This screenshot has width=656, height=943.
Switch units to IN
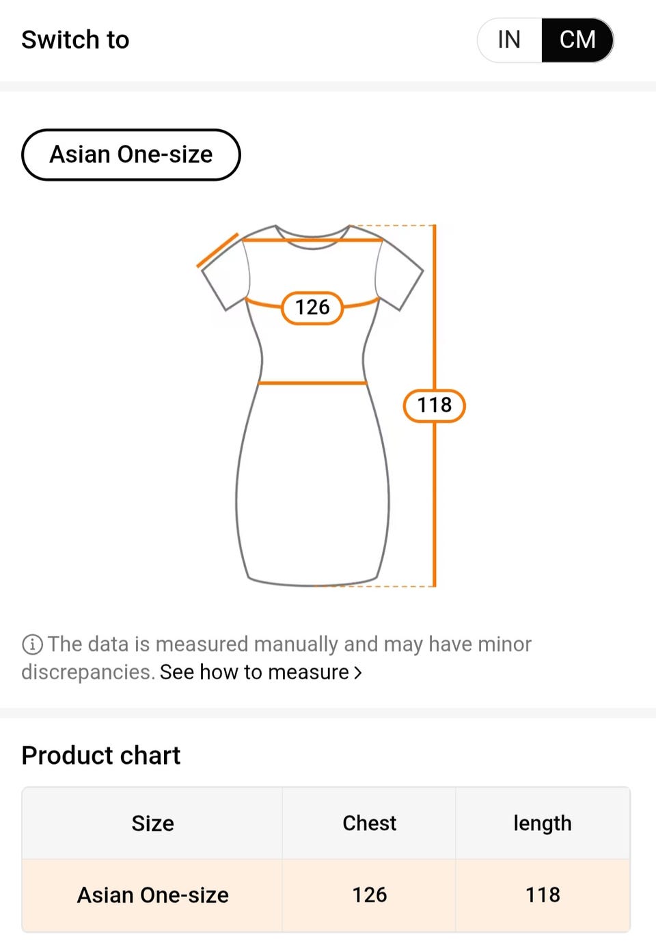pos(510,40)
